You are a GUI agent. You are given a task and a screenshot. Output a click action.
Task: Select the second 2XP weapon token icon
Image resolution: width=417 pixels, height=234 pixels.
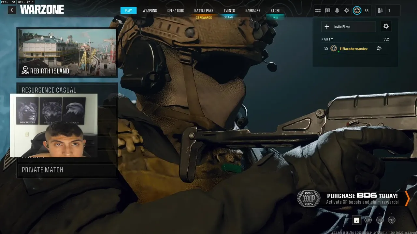[380, 220]
